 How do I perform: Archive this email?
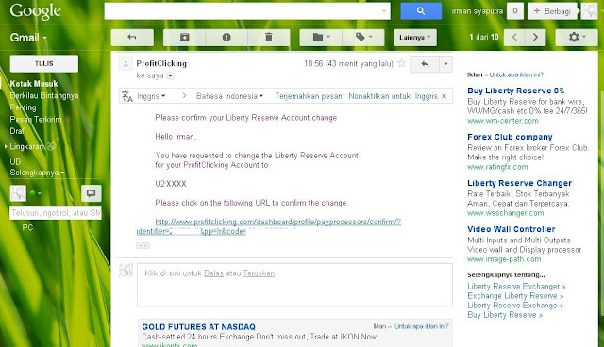point(185,38)
